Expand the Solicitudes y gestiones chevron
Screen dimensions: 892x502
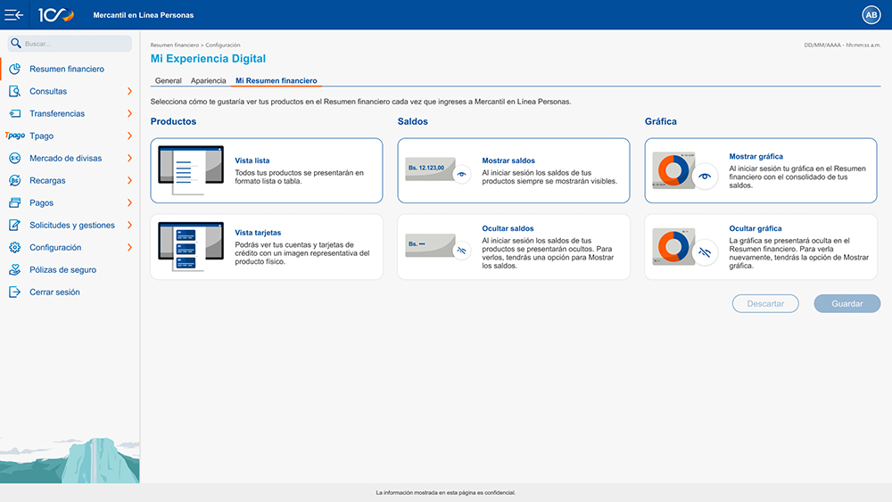pos(129,225)
